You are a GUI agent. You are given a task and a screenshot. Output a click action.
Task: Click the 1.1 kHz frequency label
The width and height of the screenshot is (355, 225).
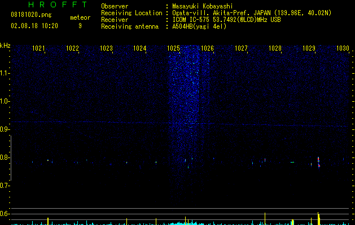5,73
